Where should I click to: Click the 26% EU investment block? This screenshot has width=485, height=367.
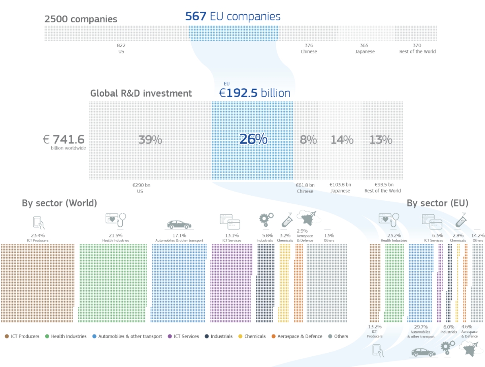pos(253,140)
